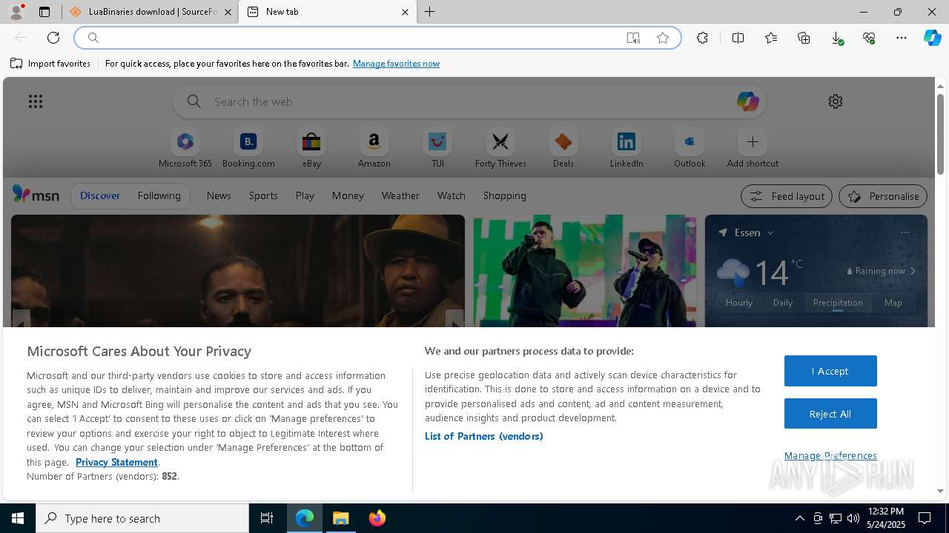This screenshot has height=533, width=949.
Task: Click Import favorites button
Action: point(50,64)
